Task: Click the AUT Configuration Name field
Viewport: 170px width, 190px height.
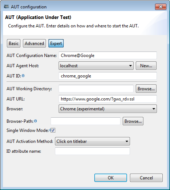Action: 108,56
